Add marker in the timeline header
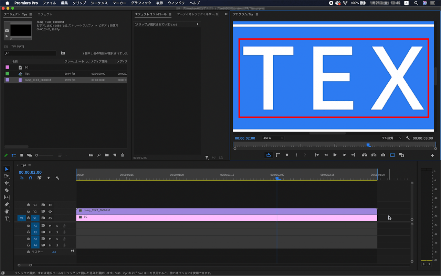This screenshot has height=276, width=441. coord(49,178)
